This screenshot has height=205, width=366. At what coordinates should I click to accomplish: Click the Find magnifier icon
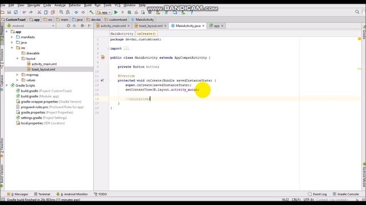point(61,12)
